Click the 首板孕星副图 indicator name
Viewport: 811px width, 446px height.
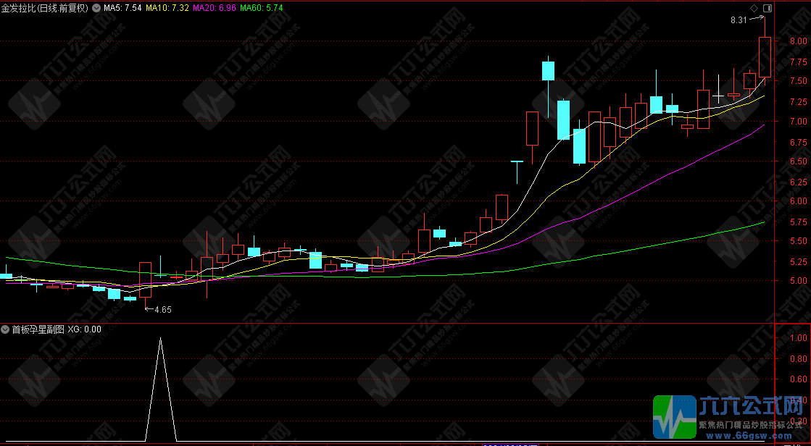(38, 329)
